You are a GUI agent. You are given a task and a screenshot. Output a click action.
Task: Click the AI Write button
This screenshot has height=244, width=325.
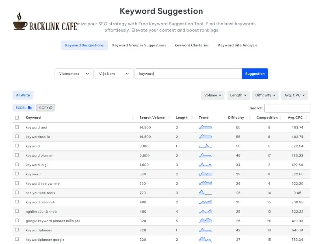tap(23, 95)
